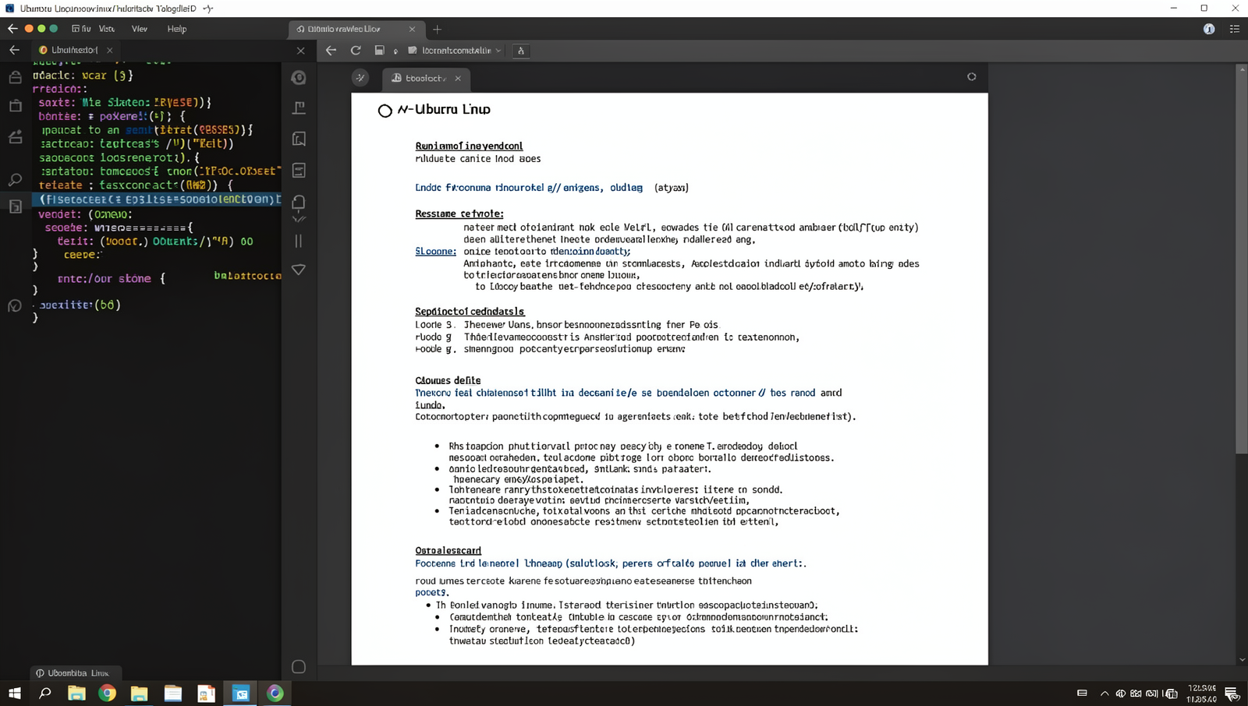Close the left editor panel with the X

click(301, 51)
